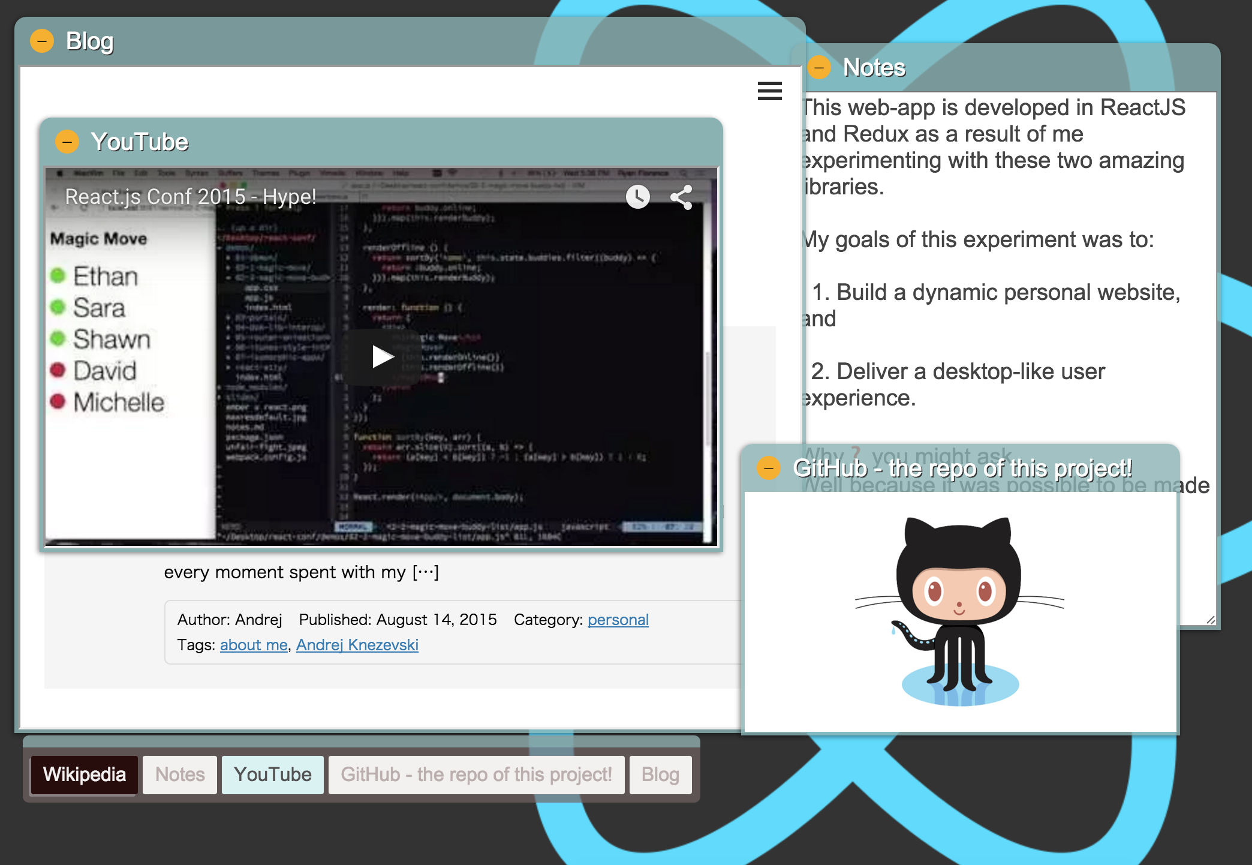The width and height of the screenshot is (1252, 865).
Task: Click the GitHub window title text
Action: [962, 468]
